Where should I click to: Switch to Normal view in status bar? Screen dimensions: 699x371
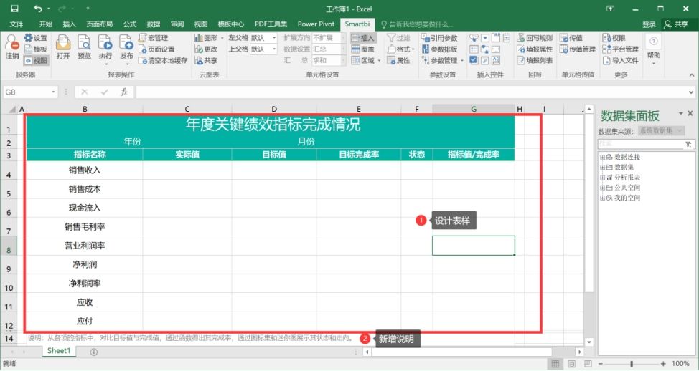(x=555, y=363)
